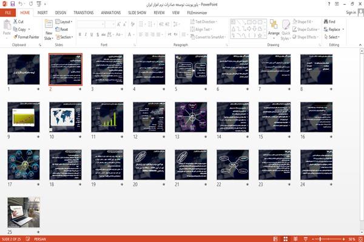This screenshot has width=364, height=242.
Task: Open the TRANSITIONS ribbon tab
Action: [84, 13]
